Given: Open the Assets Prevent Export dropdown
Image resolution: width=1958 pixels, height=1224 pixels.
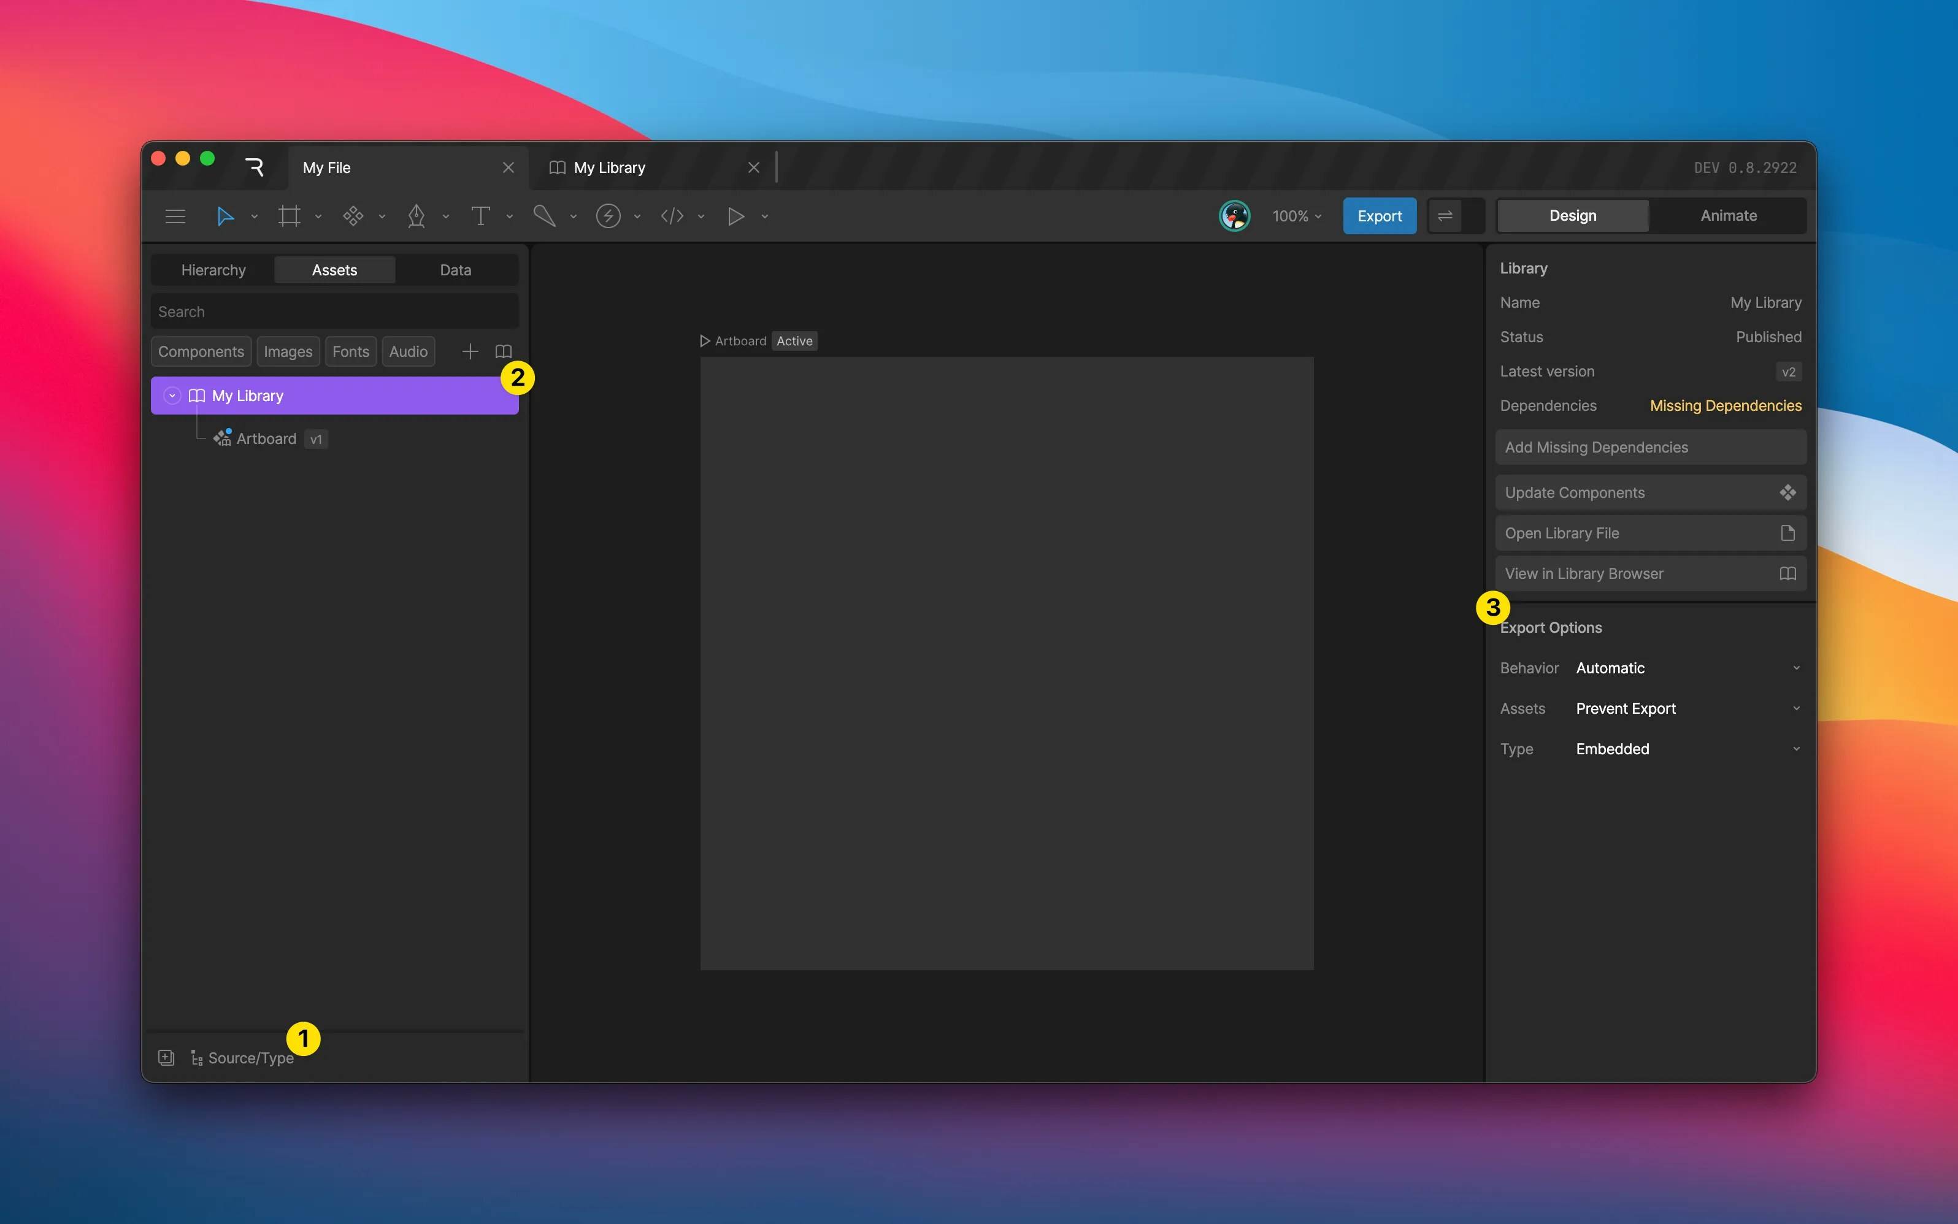Looking at the screenshot, I should tap(1687, 708).
